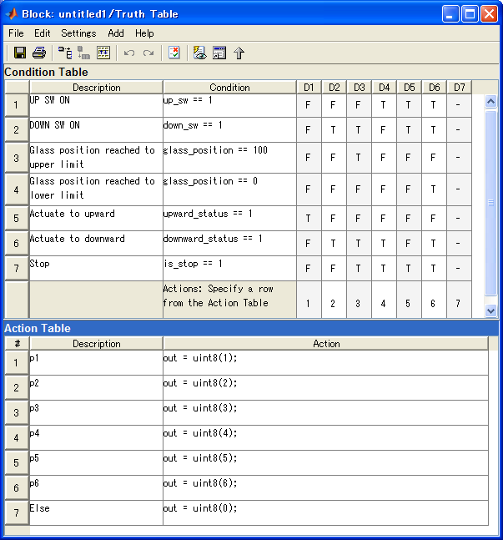Select action row 7 header button
503x540 pixels.
tap(17, 512)
